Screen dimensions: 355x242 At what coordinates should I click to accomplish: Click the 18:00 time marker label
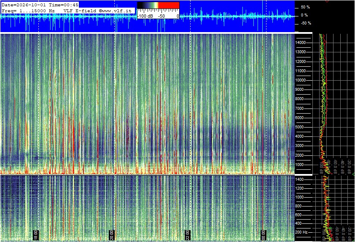click(36, 235)
